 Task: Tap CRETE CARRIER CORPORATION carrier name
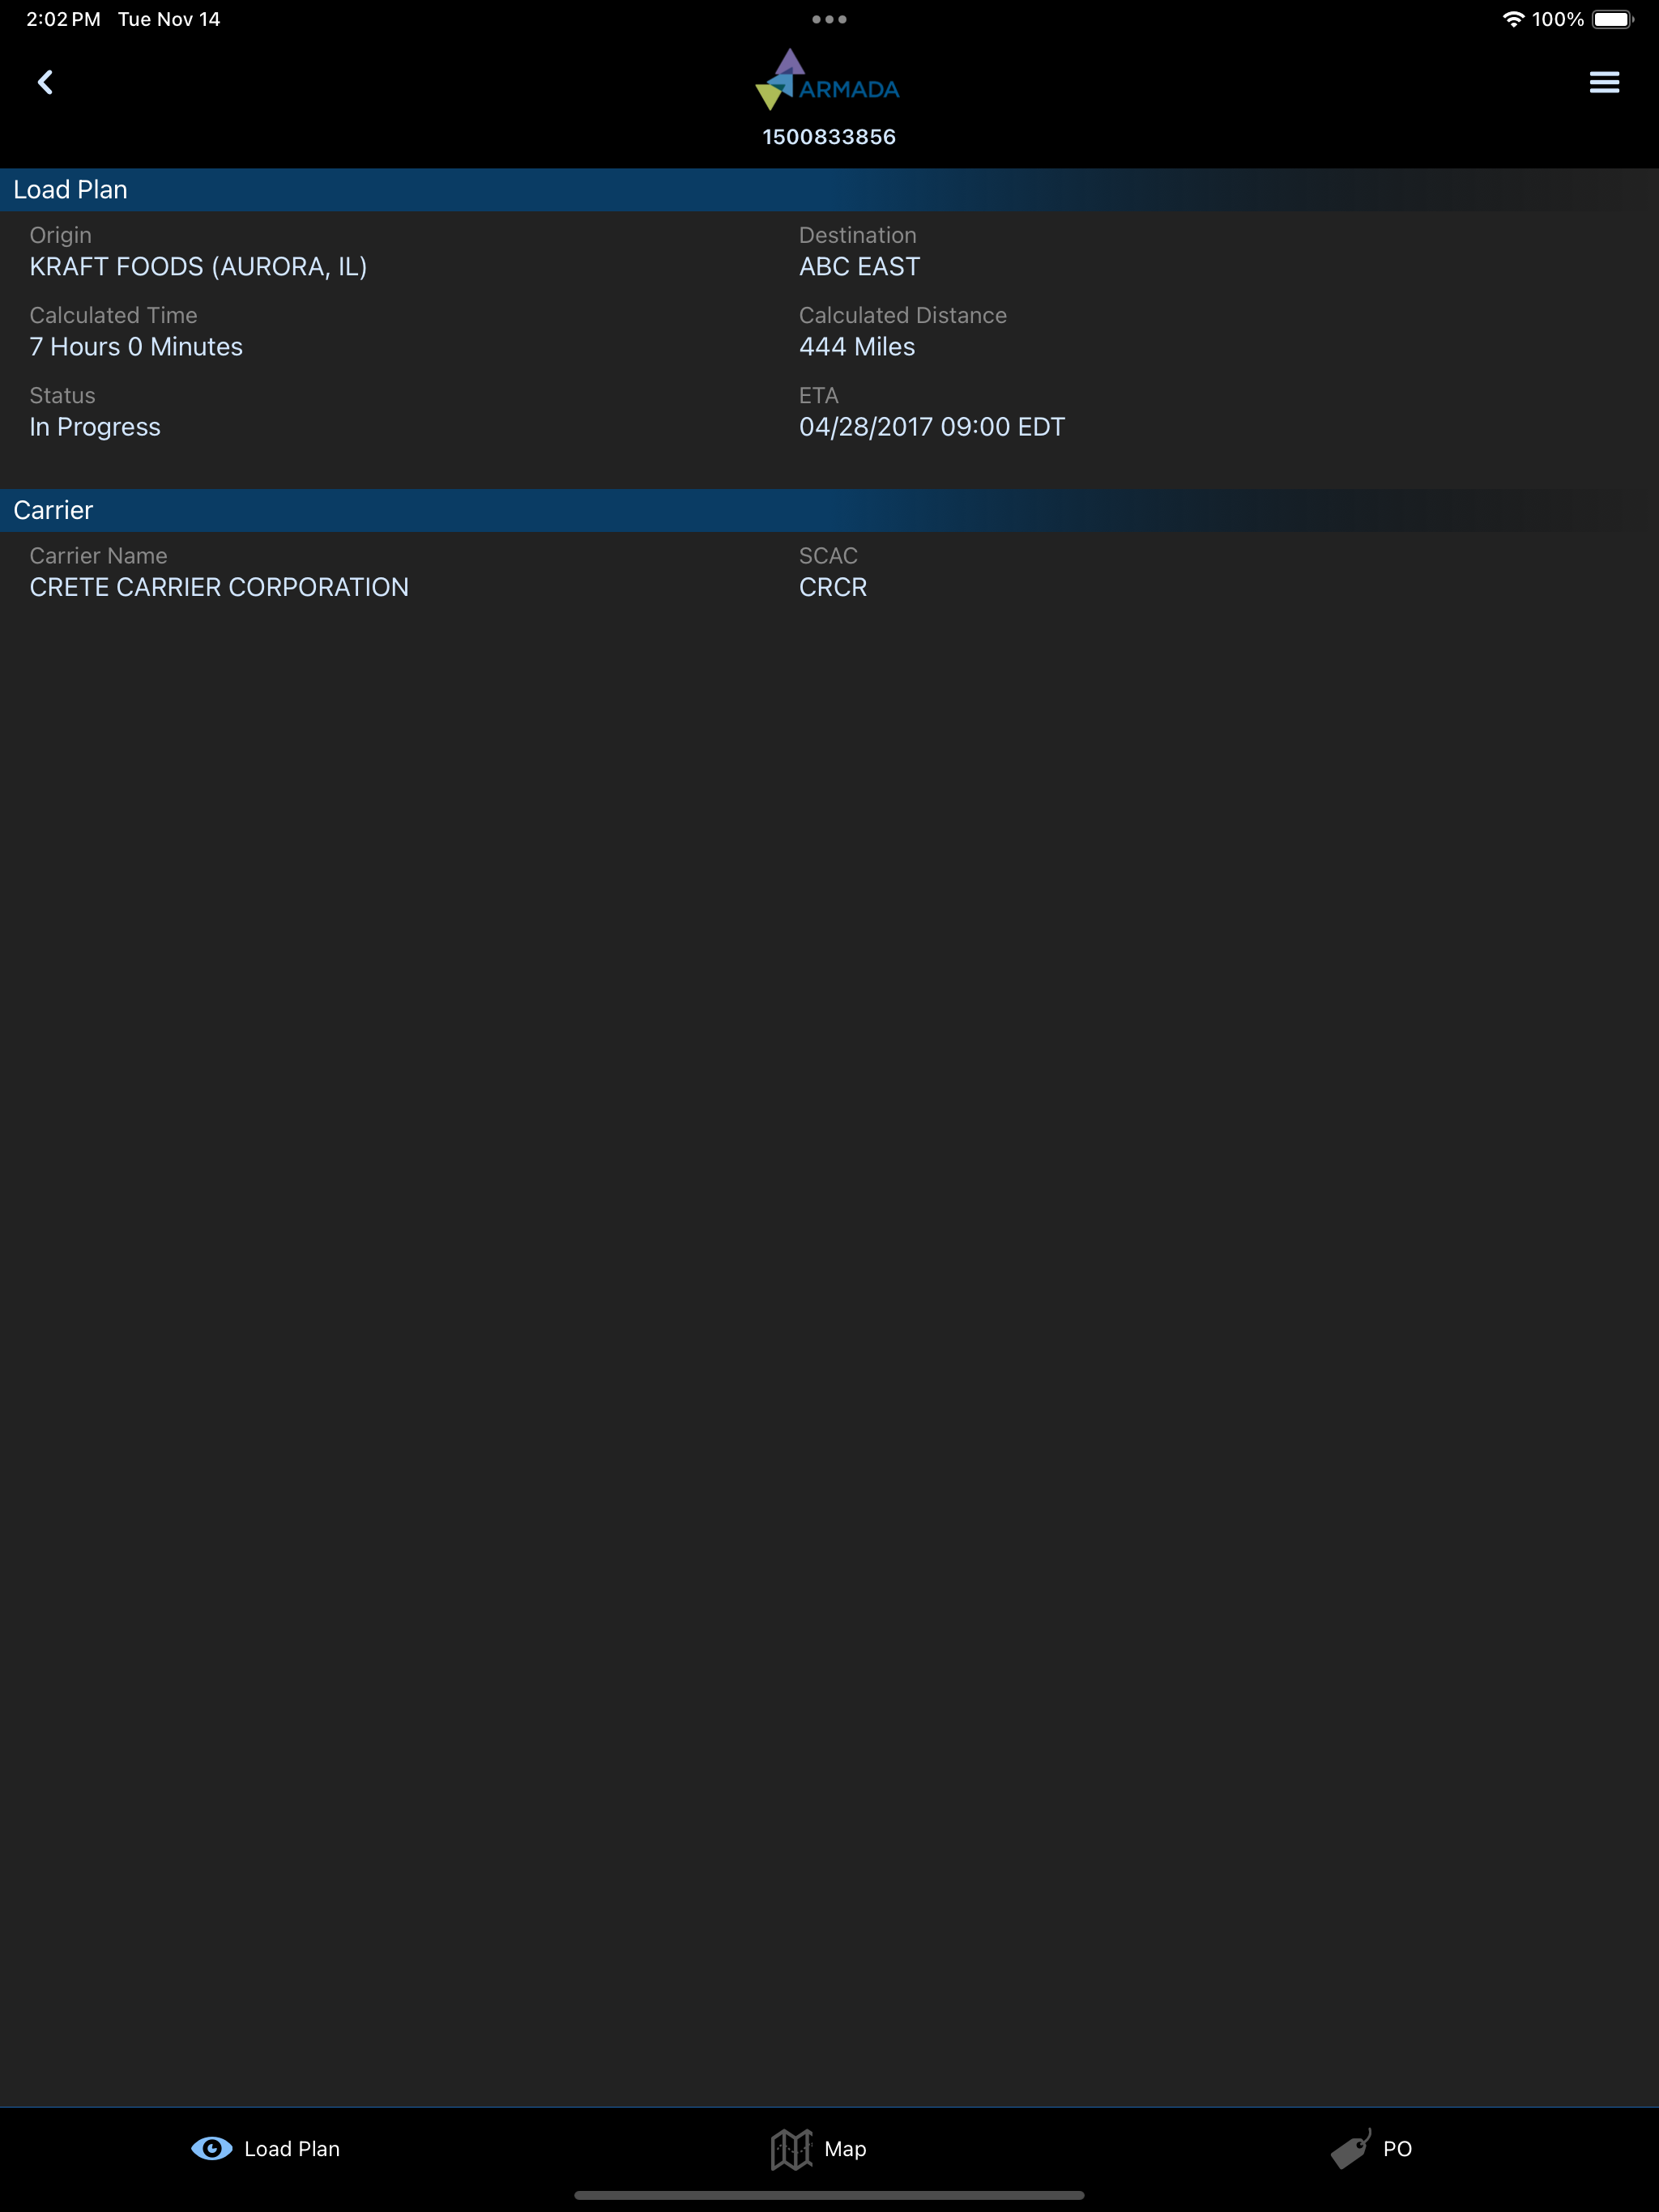[x=220, y=587]
